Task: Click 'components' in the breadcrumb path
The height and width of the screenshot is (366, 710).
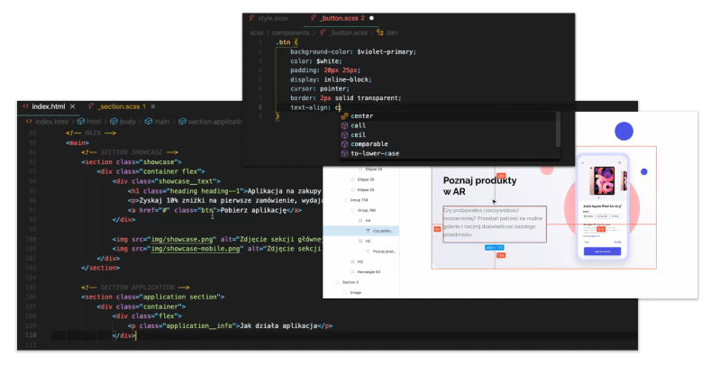Action: pyautogui.click(x=290, y=32)
